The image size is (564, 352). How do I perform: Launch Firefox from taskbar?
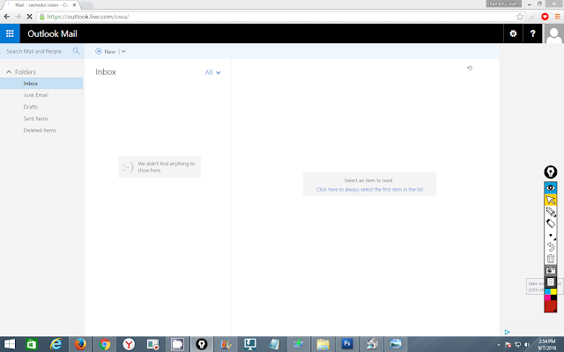tap(80, 344)
